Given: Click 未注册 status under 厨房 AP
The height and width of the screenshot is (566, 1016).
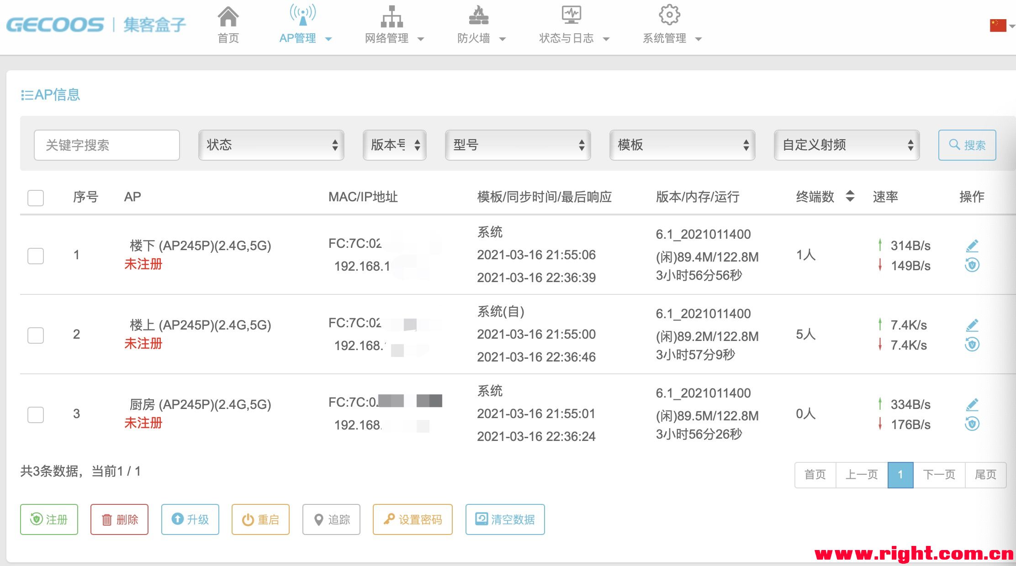Looking at the screenshot, I should (x=143, y=423).
